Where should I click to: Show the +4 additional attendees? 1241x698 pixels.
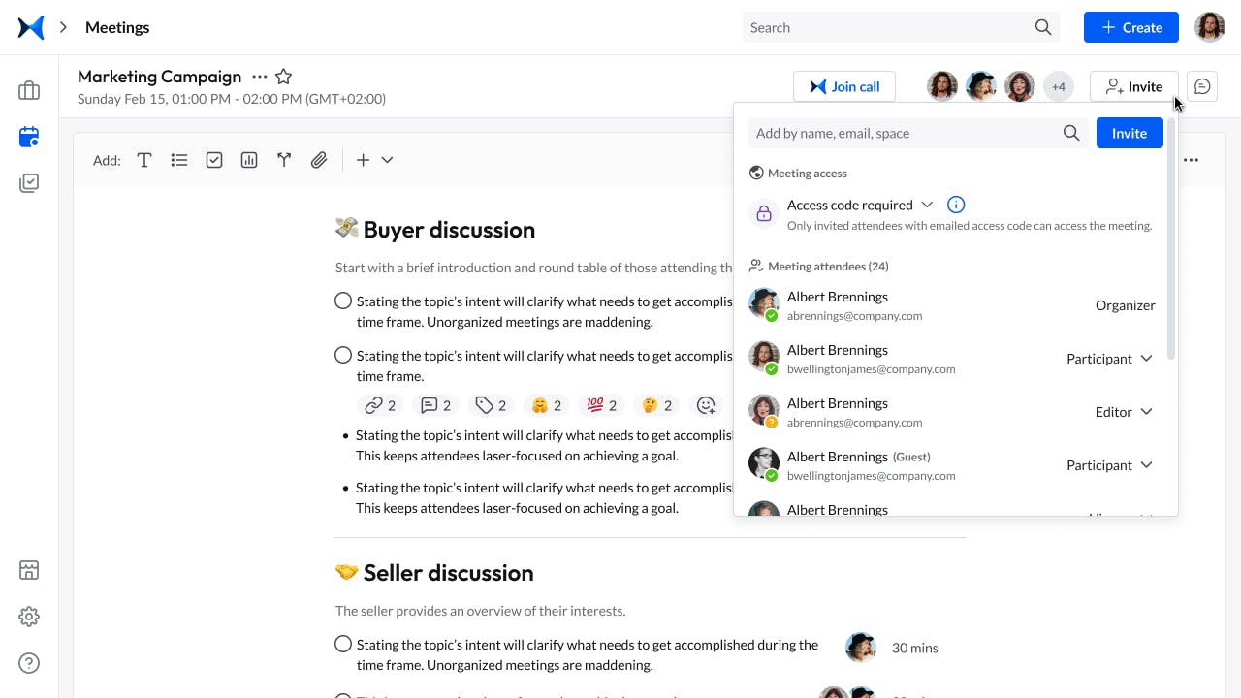coord(1059,86)
